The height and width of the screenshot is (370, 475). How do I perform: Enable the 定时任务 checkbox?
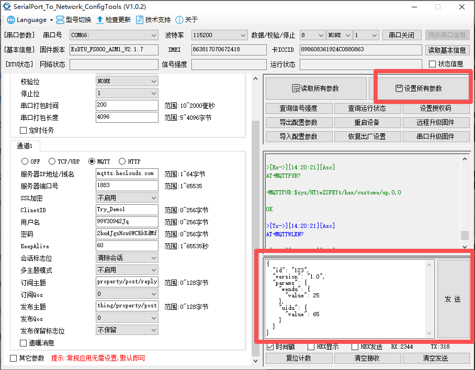(24, 131)
